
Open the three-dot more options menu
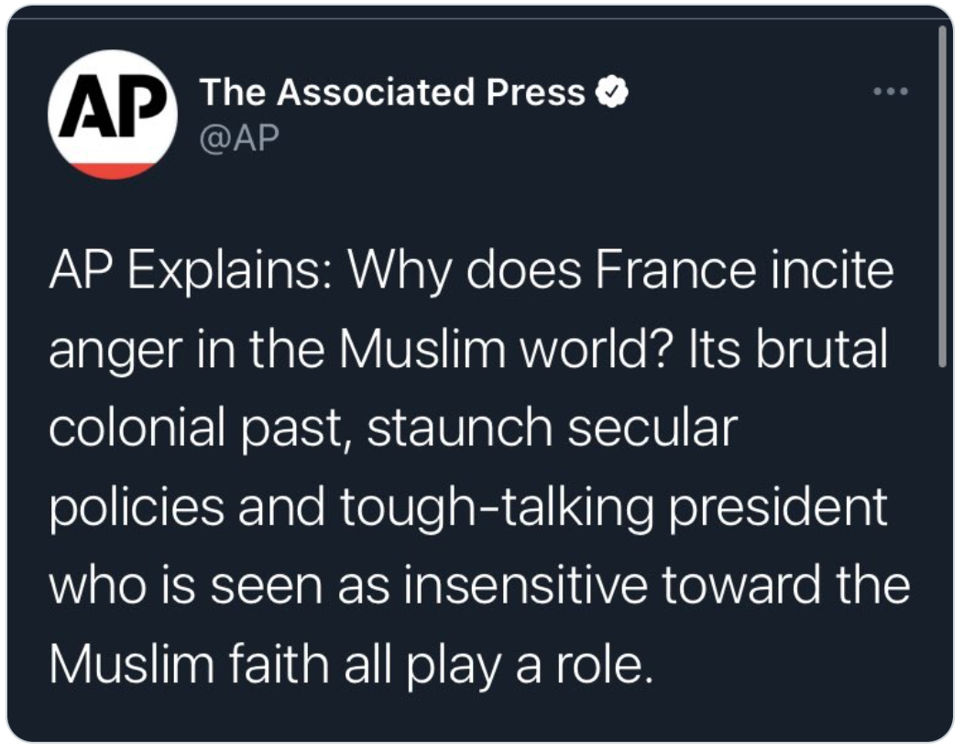point(891,92)
